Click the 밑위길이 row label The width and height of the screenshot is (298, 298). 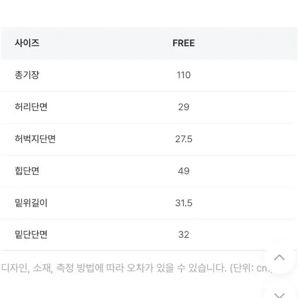tap(31, 203)
